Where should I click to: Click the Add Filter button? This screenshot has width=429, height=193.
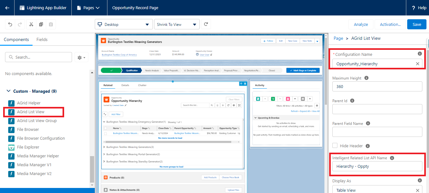click(116, 114)
